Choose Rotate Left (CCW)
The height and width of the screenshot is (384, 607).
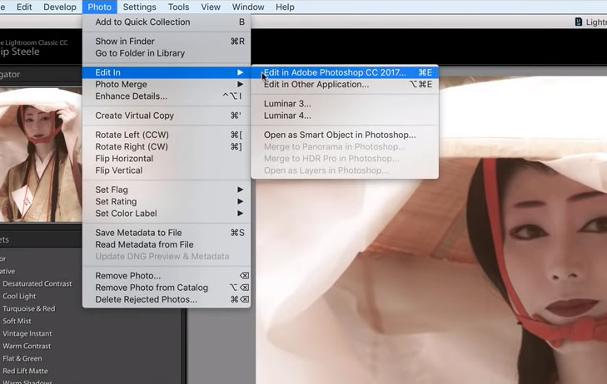tap(167, 135)
